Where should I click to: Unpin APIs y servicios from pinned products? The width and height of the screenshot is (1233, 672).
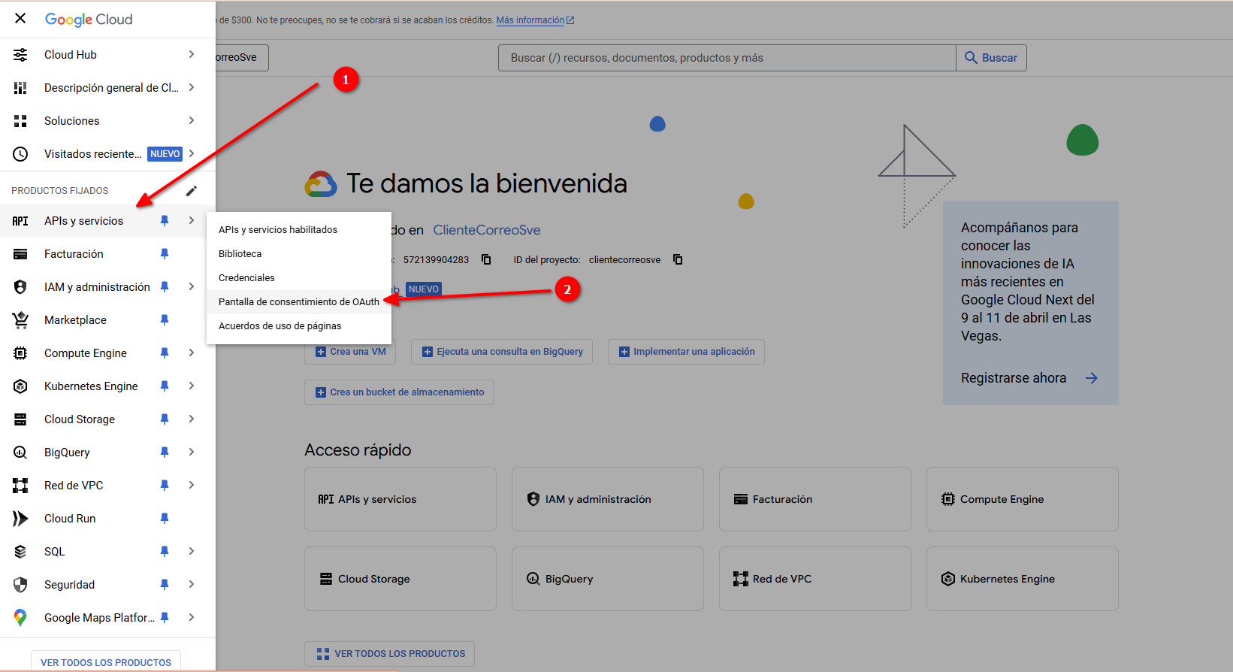165,221
